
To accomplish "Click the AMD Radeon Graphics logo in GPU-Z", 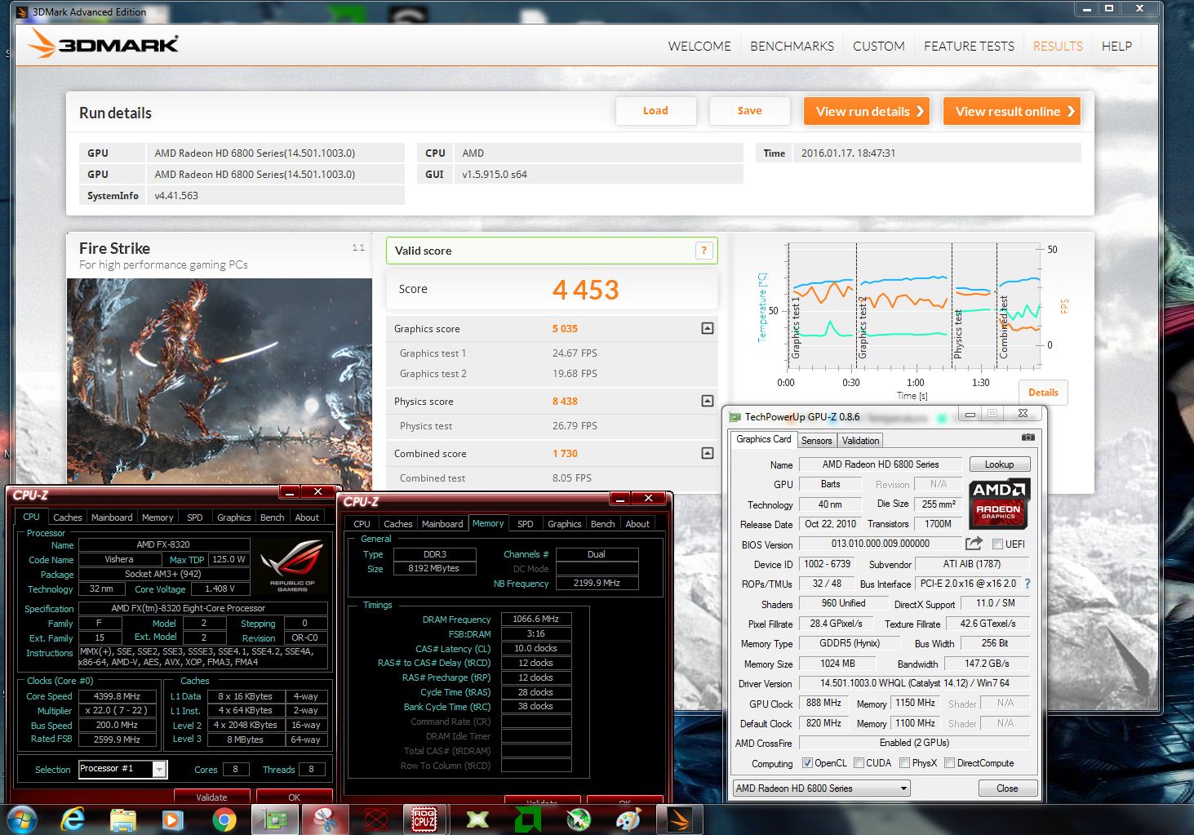I will pyautogui.click(x=1000, y=504).
